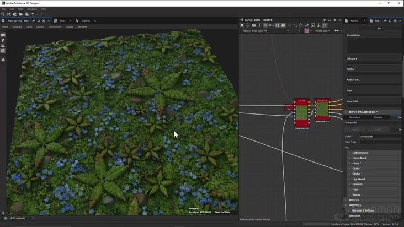Click the undo icon in main toolbar
This screenshot has width=404, height=227.
33,14
